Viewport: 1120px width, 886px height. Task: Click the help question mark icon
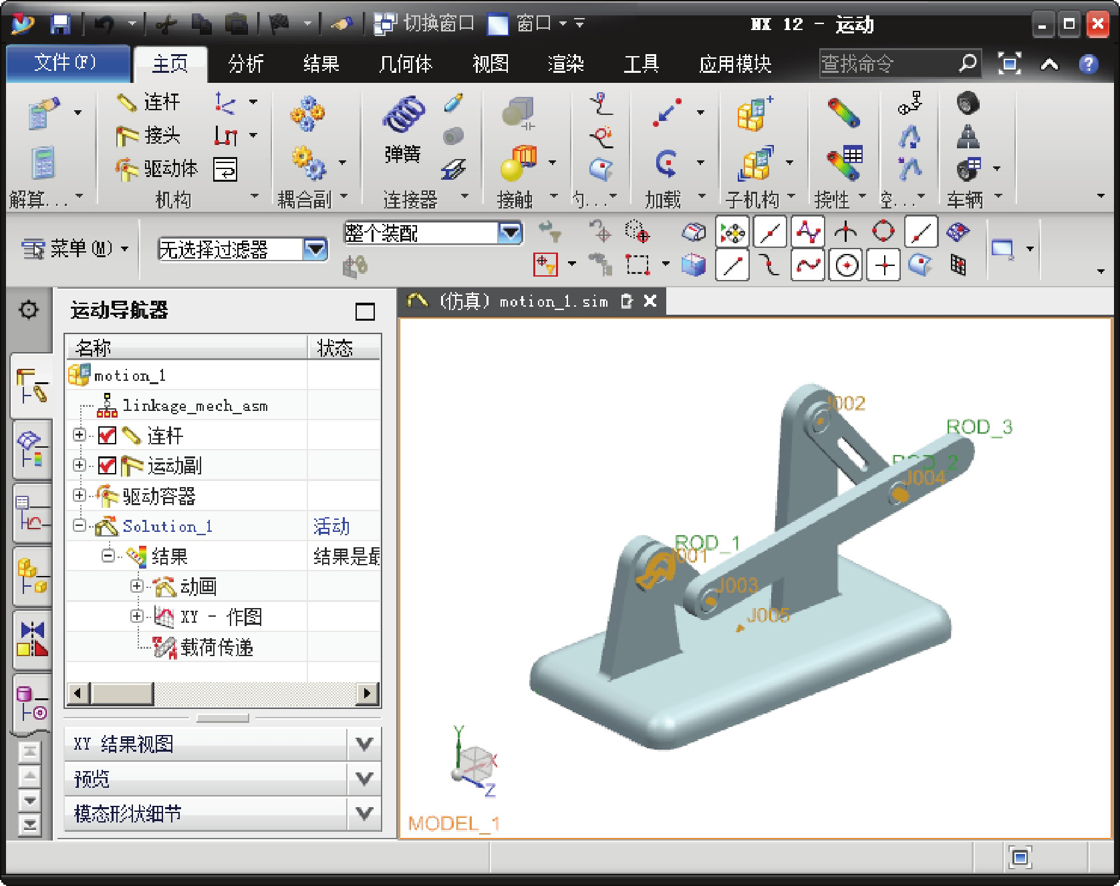1088,64
